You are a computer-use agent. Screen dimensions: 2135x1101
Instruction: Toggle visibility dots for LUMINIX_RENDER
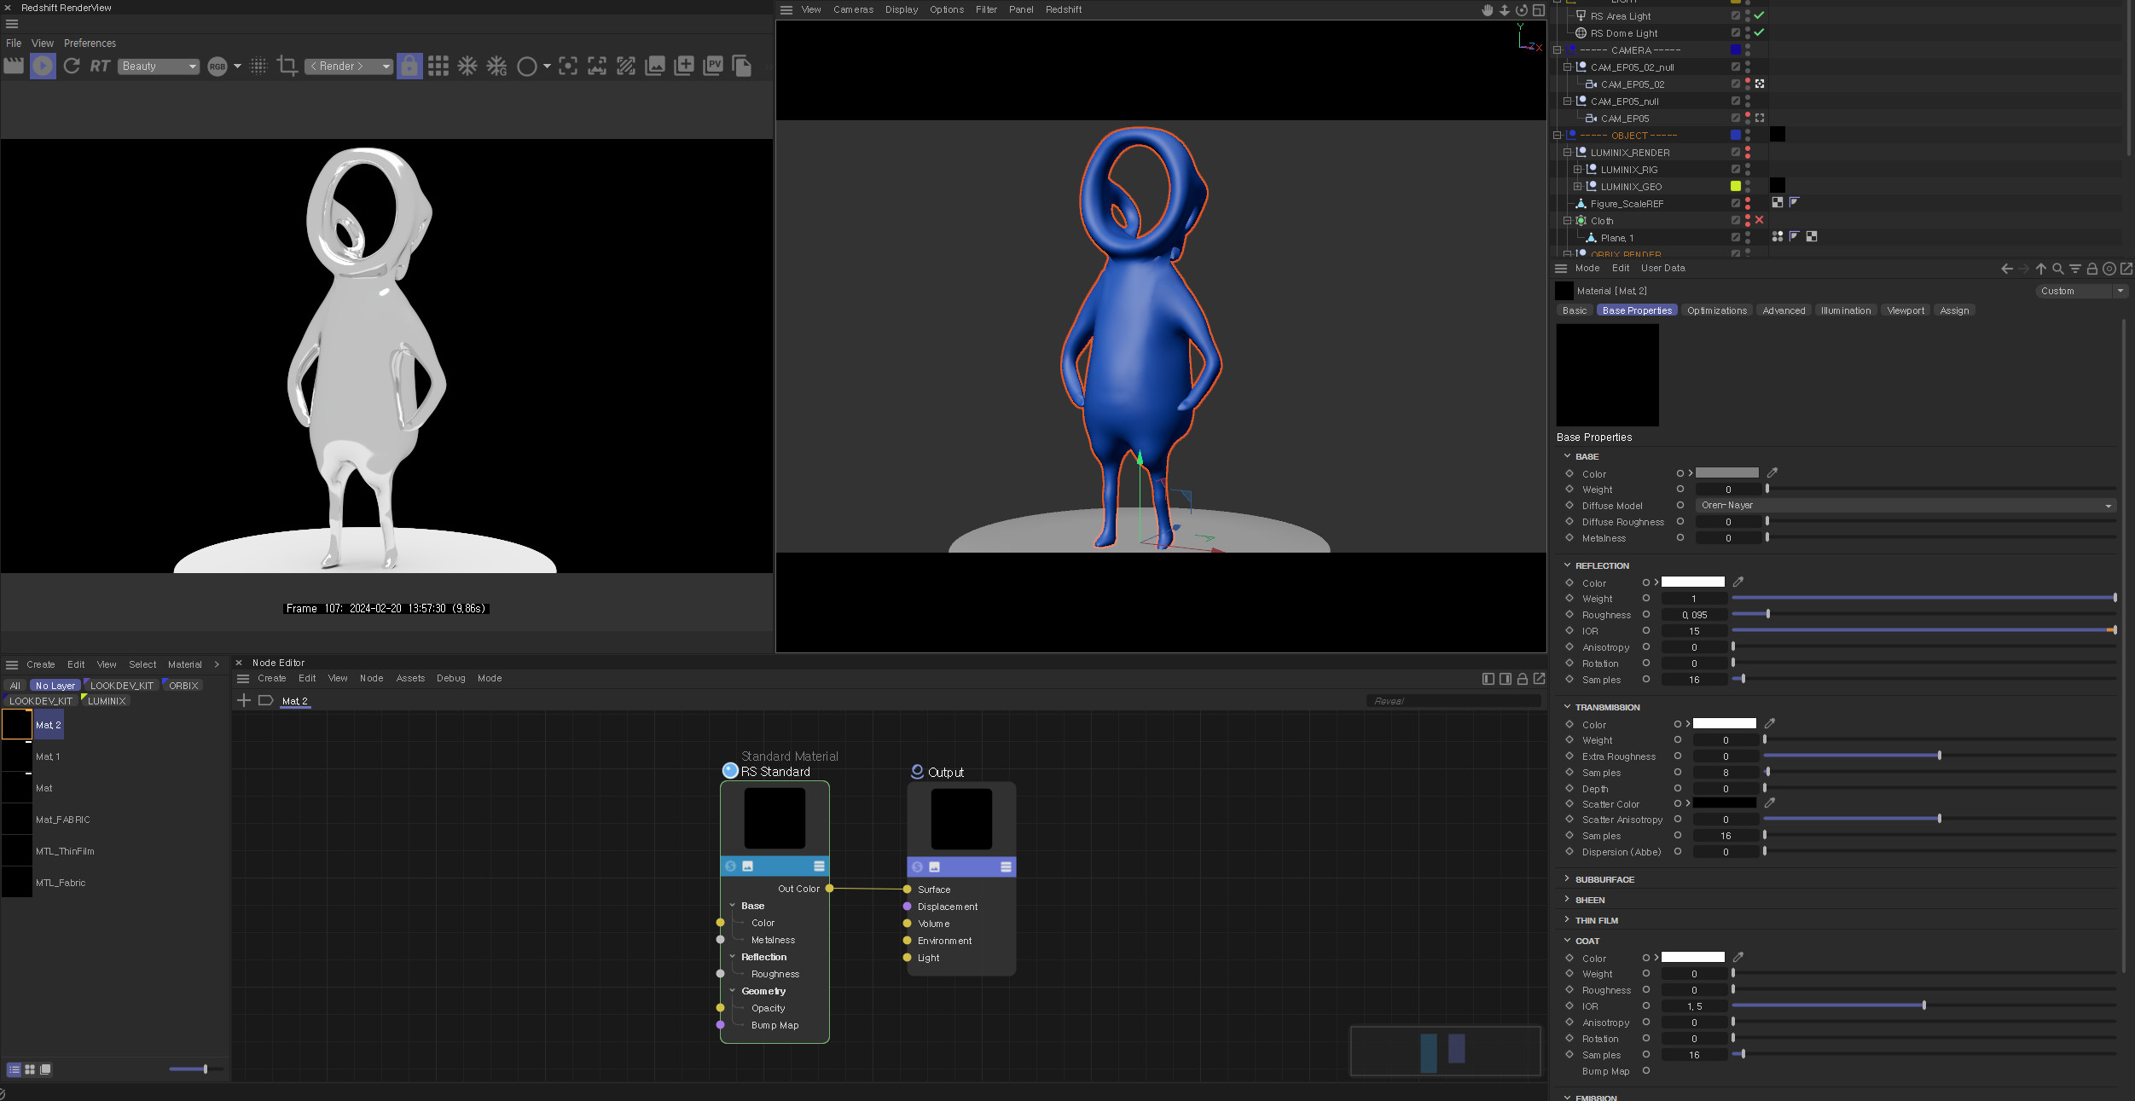pyautogui.click(x=1748, y=153)
